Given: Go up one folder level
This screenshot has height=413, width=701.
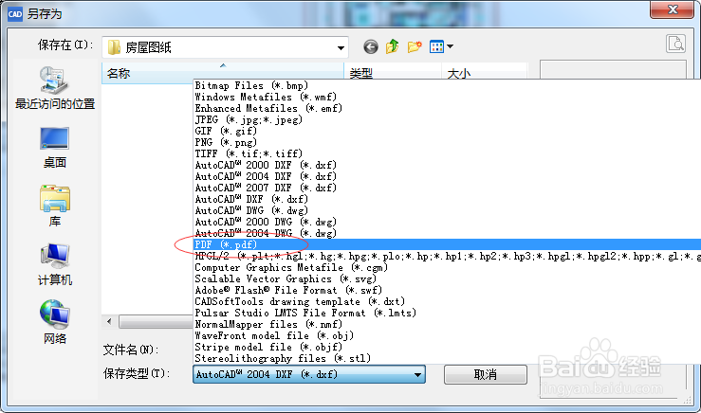Looking at the screenshot, I should click(x=392, y=46).
